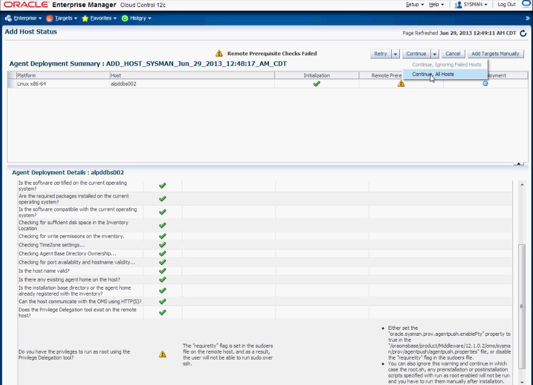Click the row selector for Linux x86-64 host
This screenshot has width=533, height=385.
coord(11,84)
